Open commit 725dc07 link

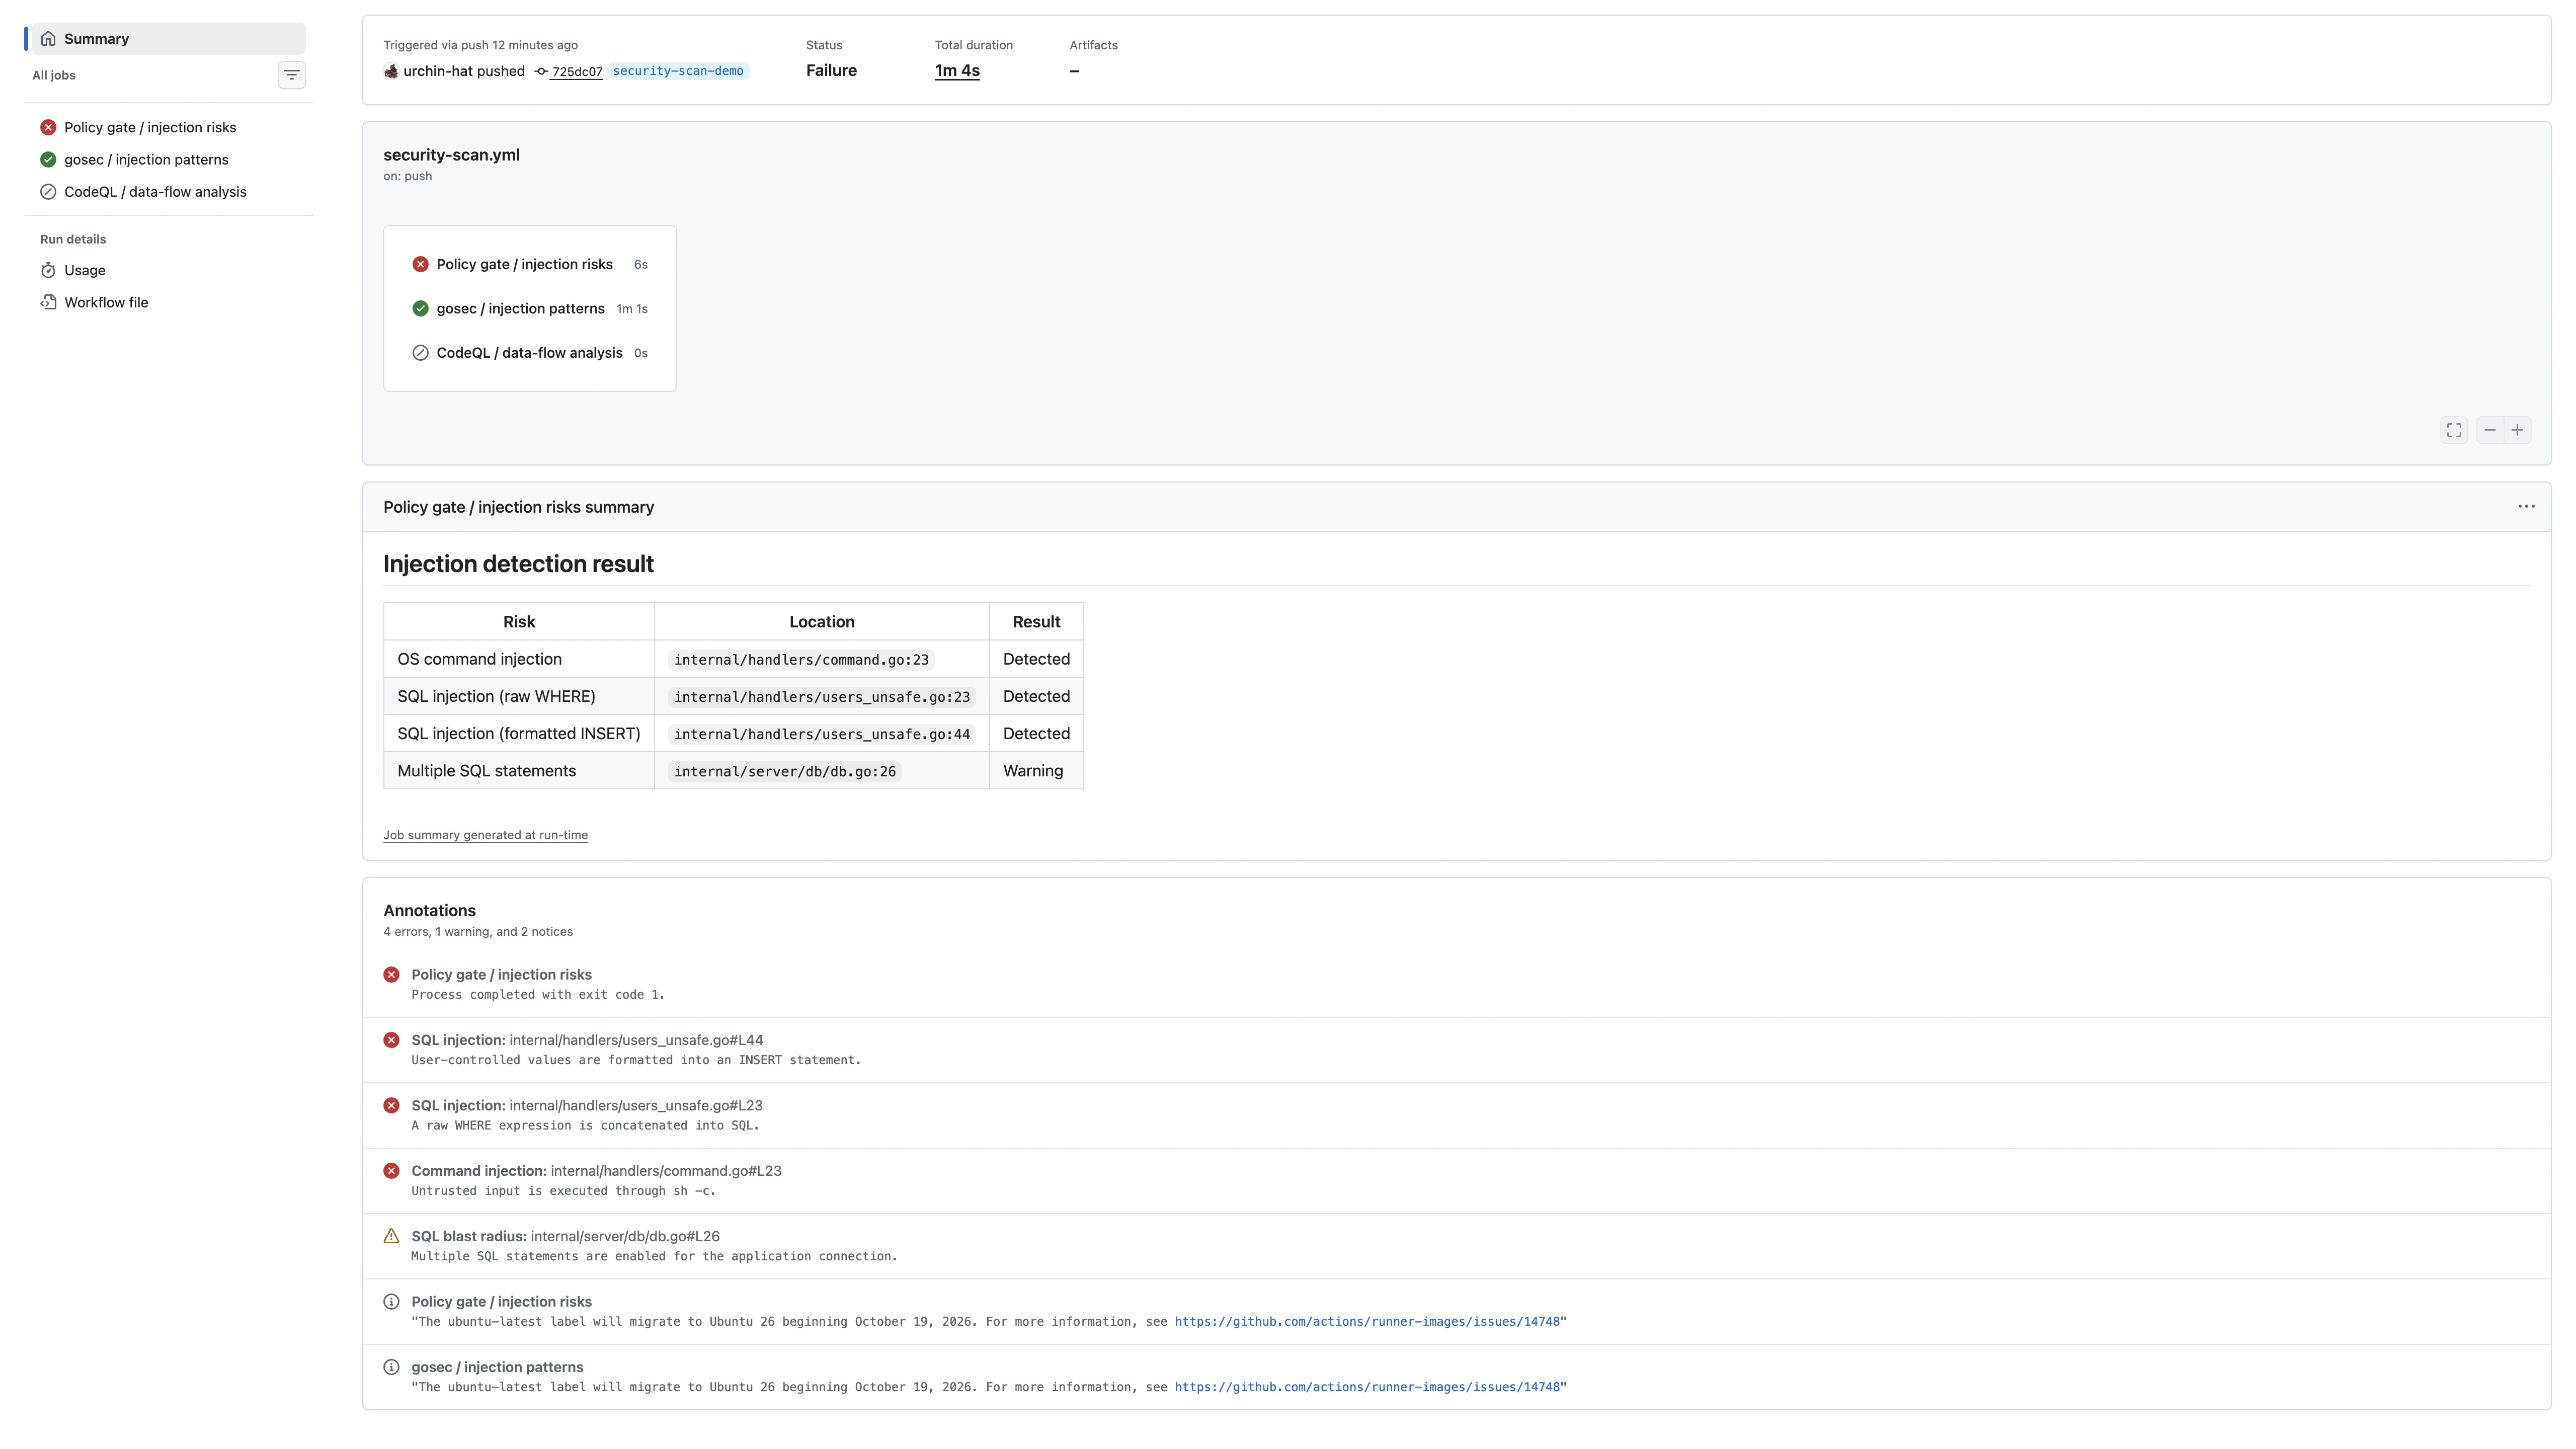[x=577, y=72]
